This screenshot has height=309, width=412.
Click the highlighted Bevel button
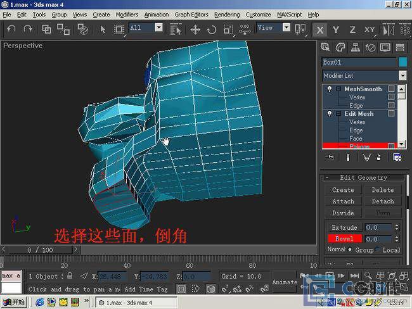pos(344,239)
